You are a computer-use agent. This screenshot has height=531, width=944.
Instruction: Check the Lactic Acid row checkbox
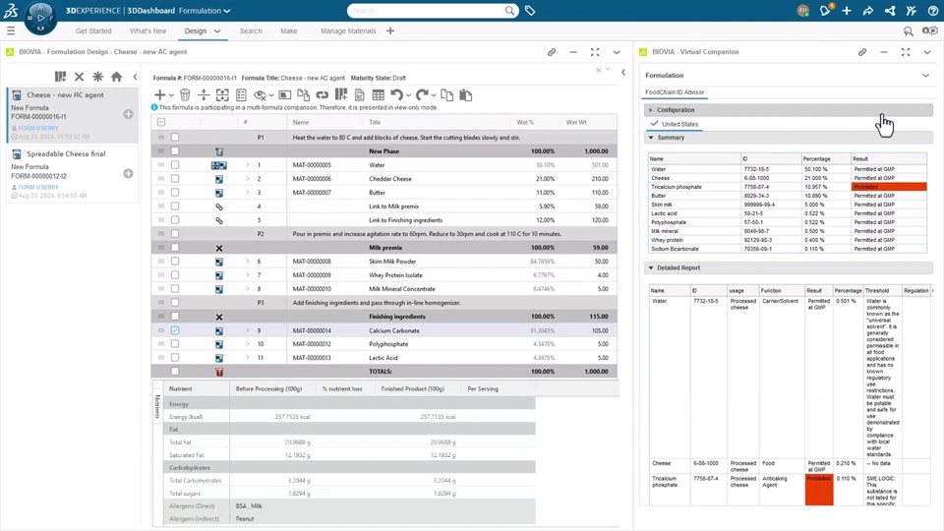pyautogui.click(x=175, y=358)
